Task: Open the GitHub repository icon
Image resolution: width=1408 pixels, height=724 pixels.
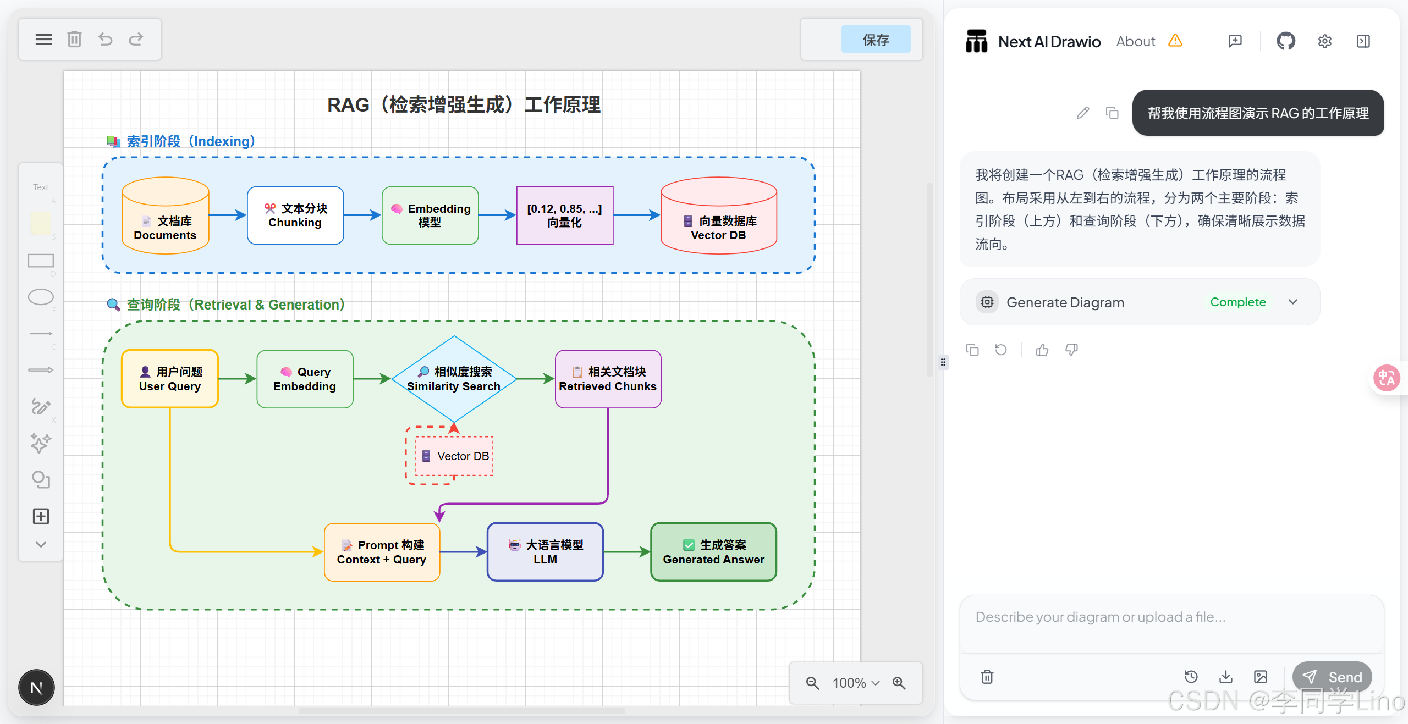Action: pyautogui.click(x=1286, y=41)
